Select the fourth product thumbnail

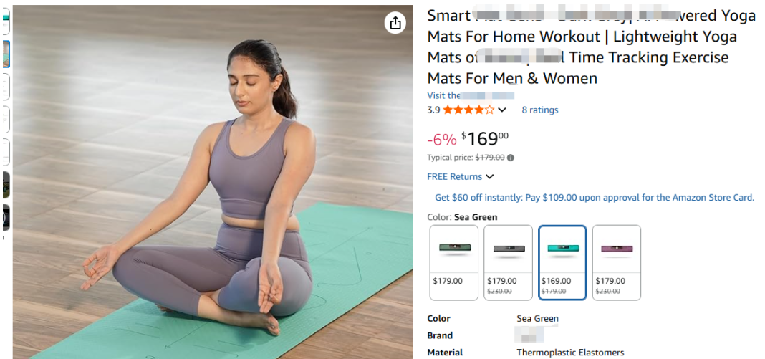point(6,119)
